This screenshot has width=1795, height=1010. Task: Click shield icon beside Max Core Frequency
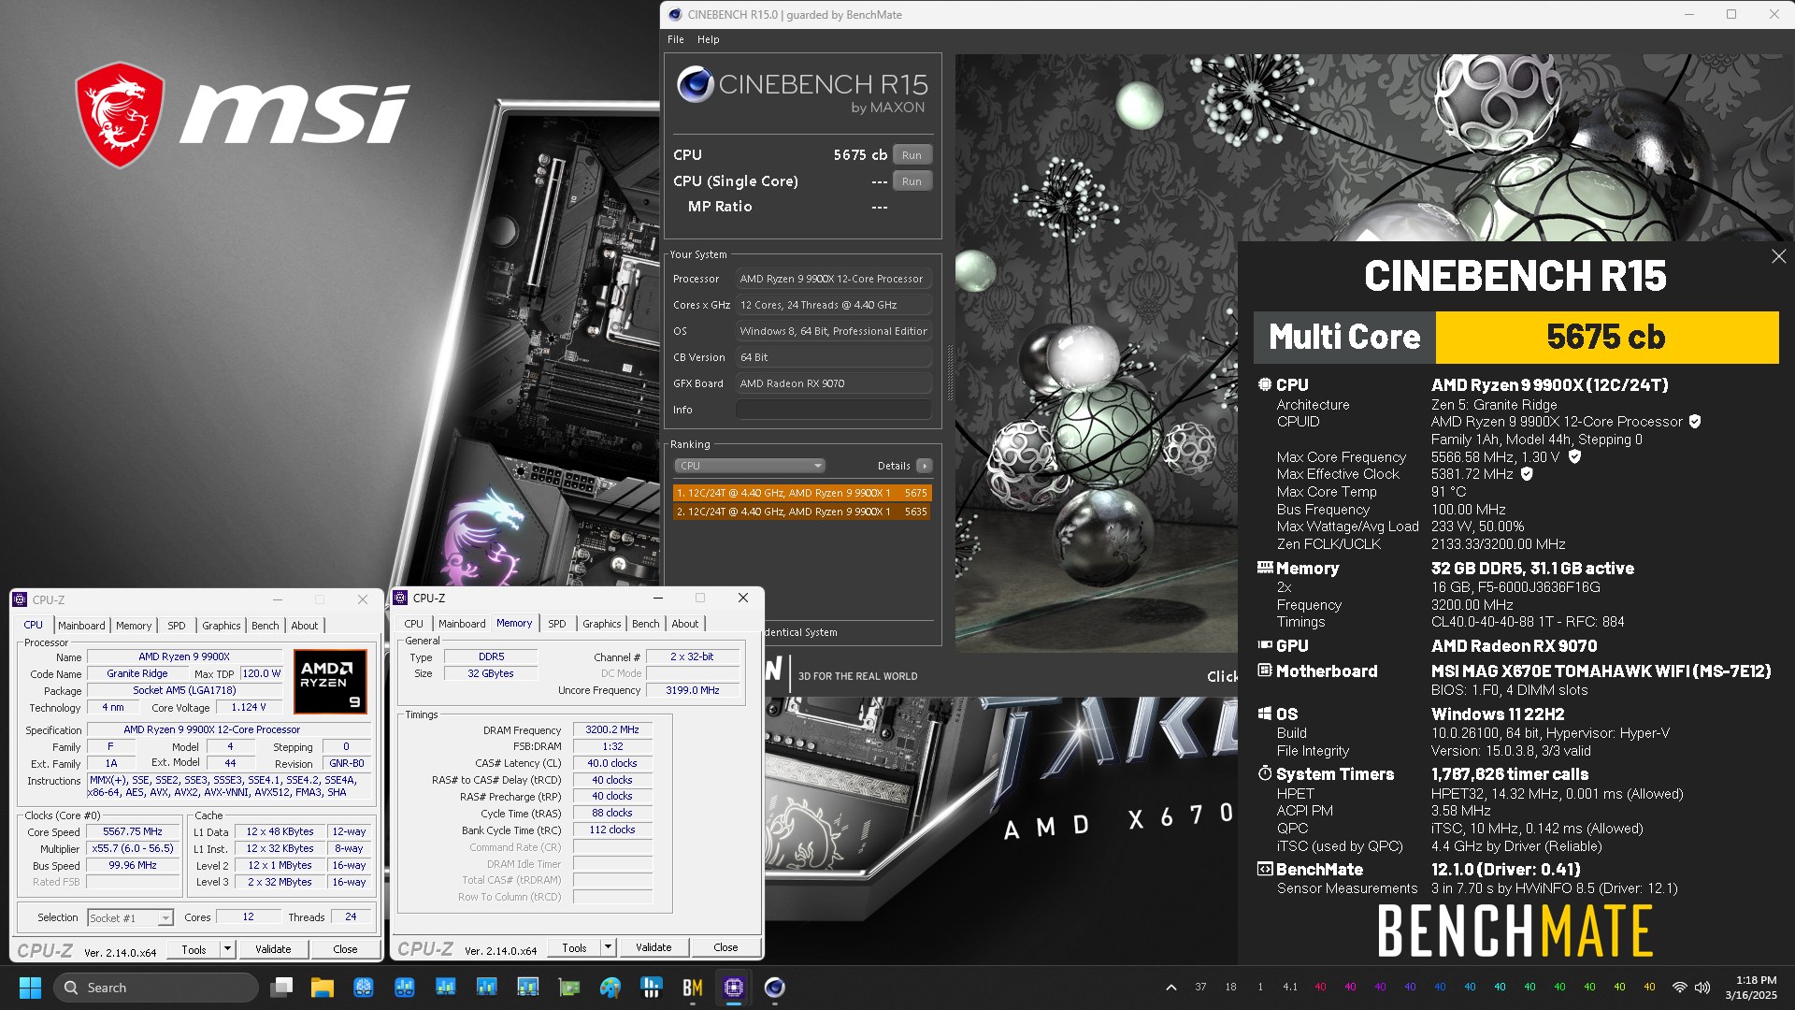1574,456
